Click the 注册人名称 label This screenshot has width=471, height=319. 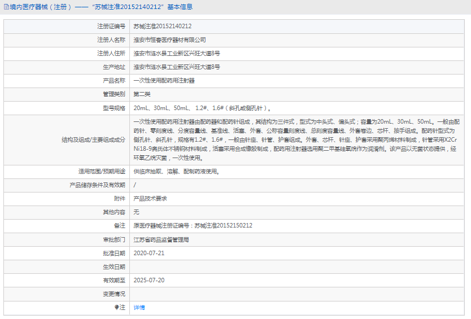tap(111, 40)
